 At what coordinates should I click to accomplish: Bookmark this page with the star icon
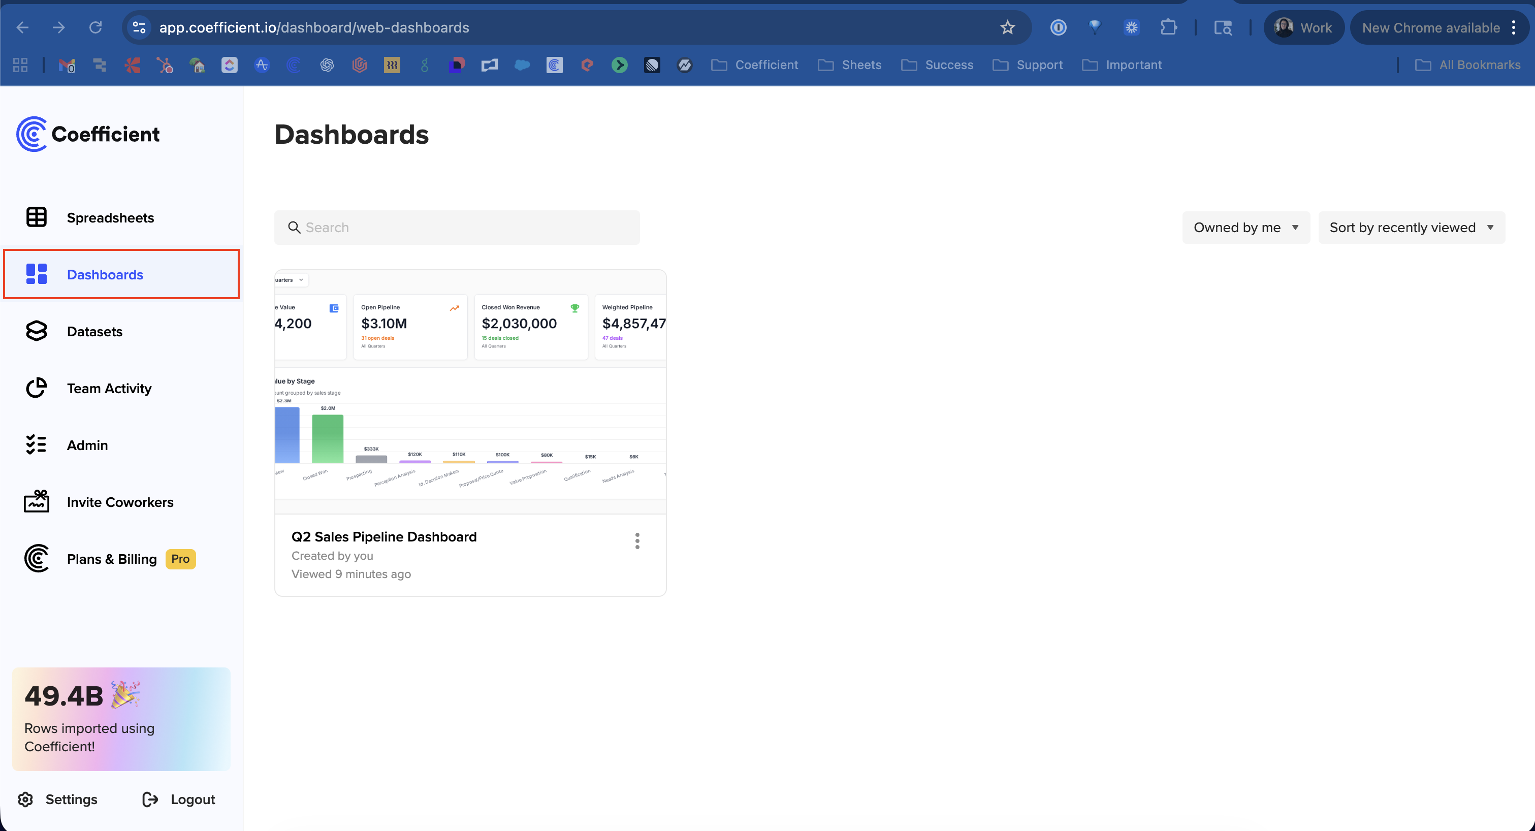tap(1007, 27)
